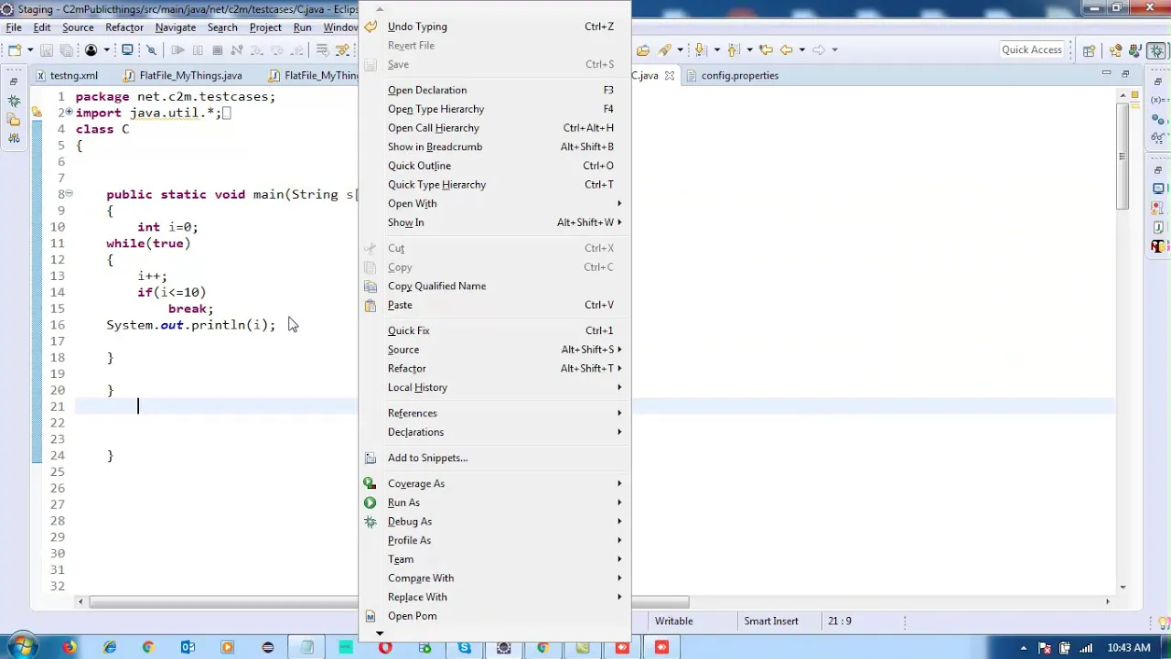Choose Open Declaration in the context menu
Viewport: 1171px width, 659px height.
click(x=495, y=90)
